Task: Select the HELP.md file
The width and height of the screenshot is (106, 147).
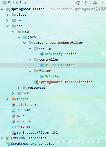Action: click(x=23, y=110)
